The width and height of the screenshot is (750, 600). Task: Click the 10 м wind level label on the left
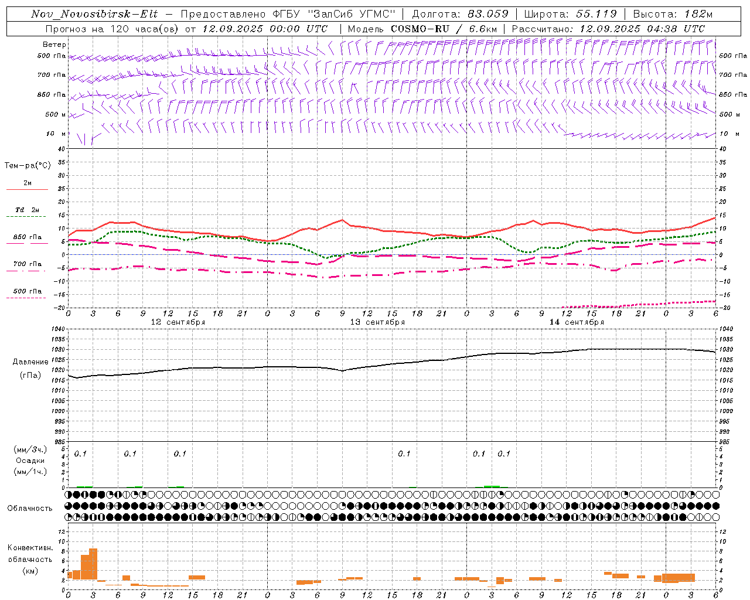pos(56,134)
